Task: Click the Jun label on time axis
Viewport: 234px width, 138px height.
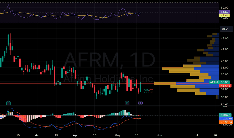Action: coord(159,135)
